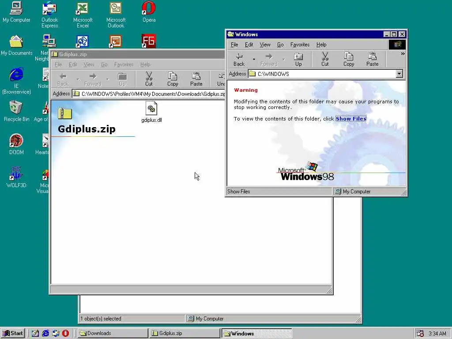
Task: Launch Opera from quick launch bar
Action: click(65, 333)
